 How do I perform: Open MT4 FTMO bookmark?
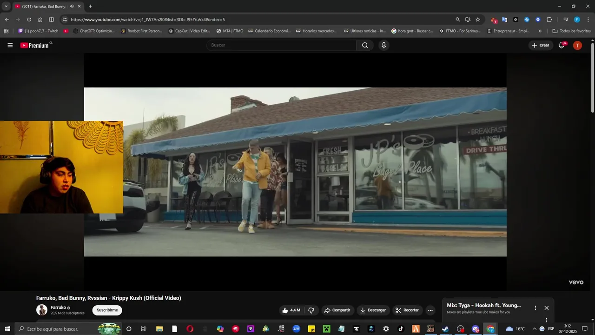click(x=230, y=31)
